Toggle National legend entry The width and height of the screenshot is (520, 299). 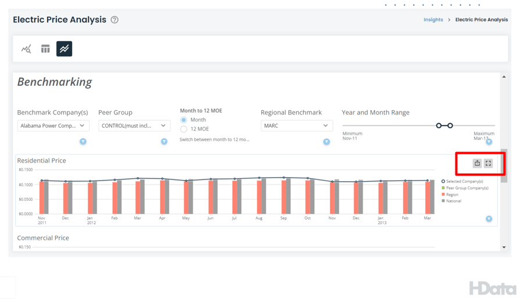(451, 201)
